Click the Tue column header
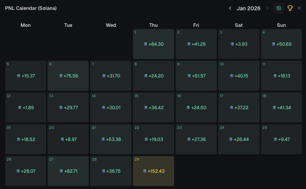Image resolution: width=306 pixels, height=189 pixels. point(68,25)
